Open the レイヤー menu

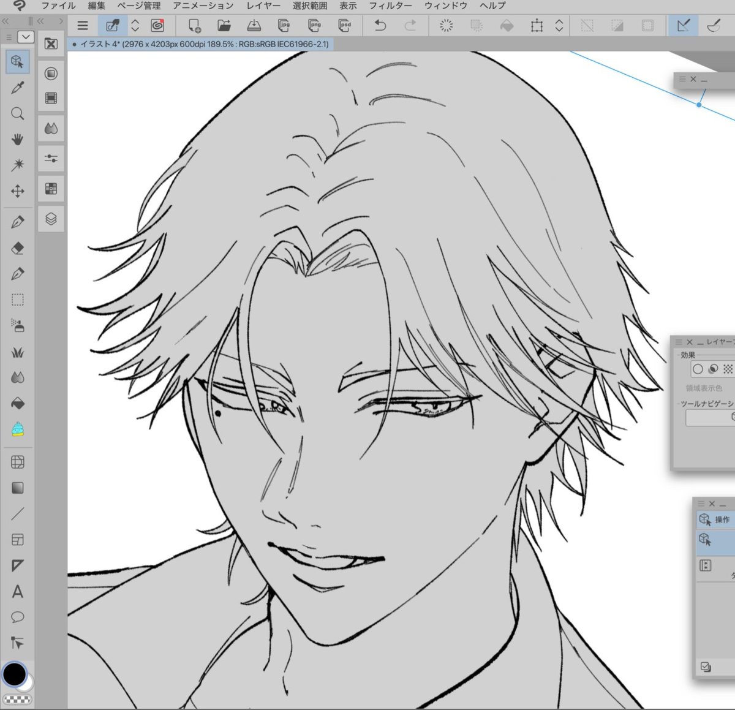(263, 6)
